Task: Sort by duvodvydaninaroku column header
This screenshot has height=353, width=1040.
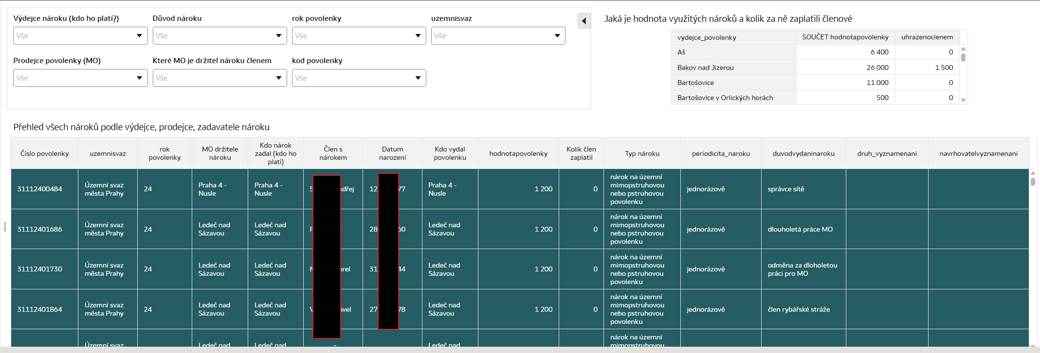Action: 803,153
